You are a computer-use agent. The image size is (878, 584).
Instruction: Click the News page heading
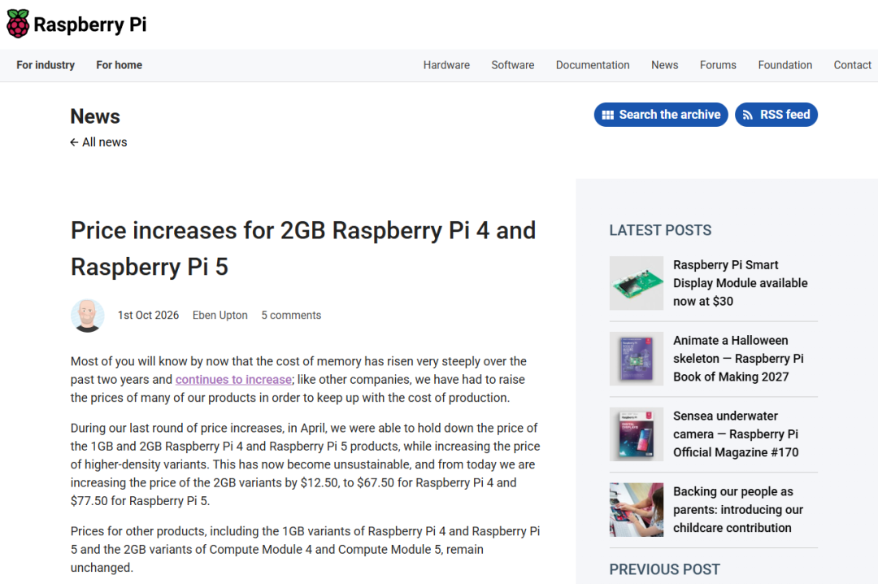tap(95, 116)
